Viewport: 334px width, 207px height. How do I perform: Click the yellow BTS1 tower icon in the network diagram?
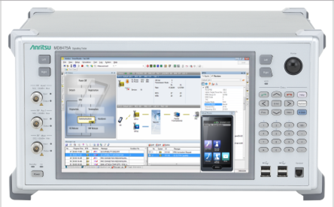coord(136,115)
